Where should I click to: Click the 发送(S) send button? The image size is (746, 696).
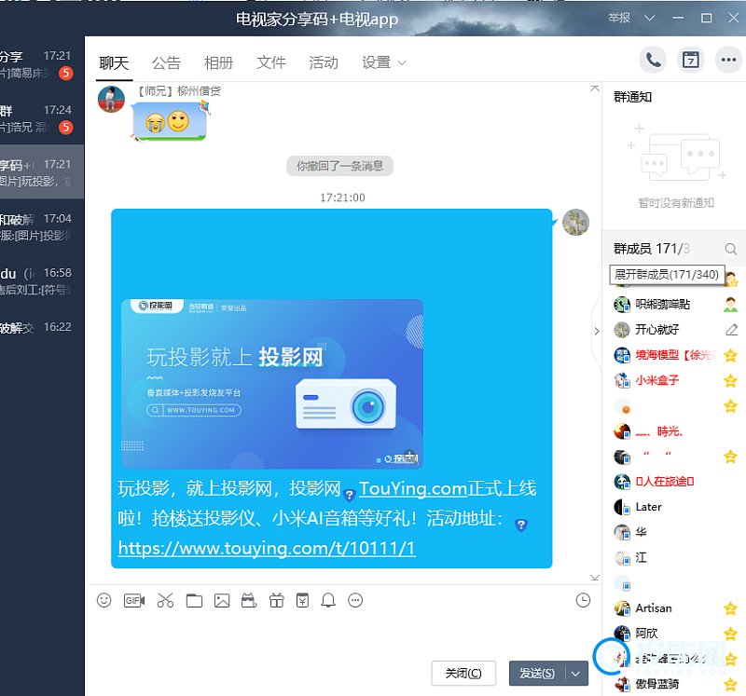pyautogui.click(x=537, y=674)
